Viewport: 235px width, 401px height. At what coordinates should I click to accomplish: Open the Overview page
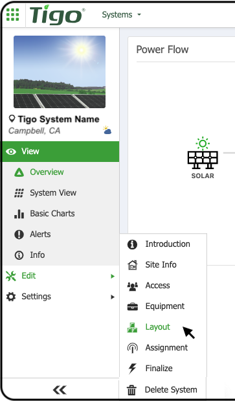point(47,172)
